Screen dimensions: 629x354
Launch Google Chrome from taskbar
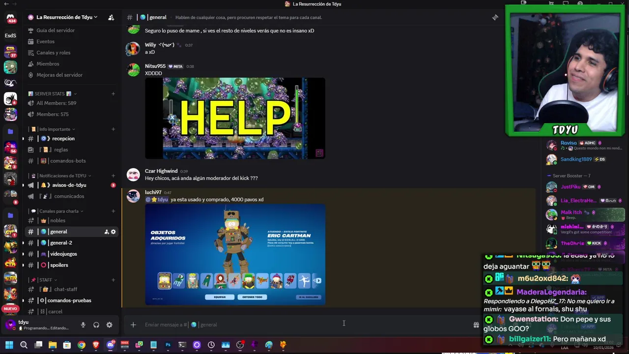click(82, 345)
